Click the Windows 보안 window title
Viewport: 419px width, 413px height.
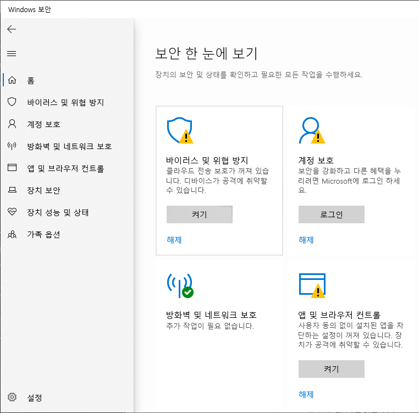29,9
